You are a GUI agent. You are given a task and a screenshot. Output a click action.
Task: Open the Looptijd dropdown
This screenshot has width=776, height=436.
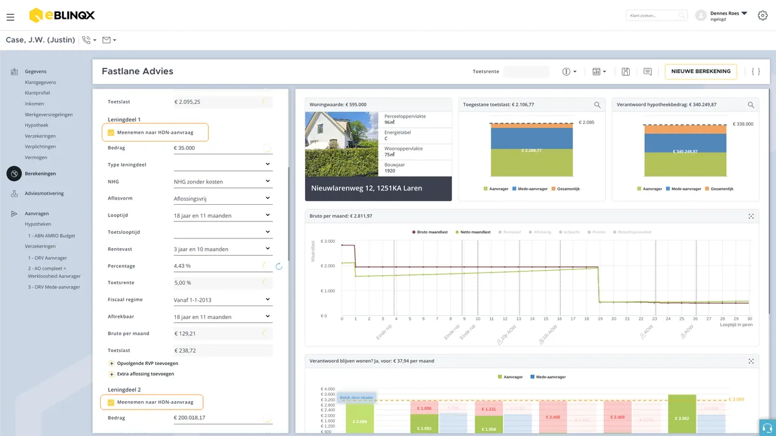point(222,215)
